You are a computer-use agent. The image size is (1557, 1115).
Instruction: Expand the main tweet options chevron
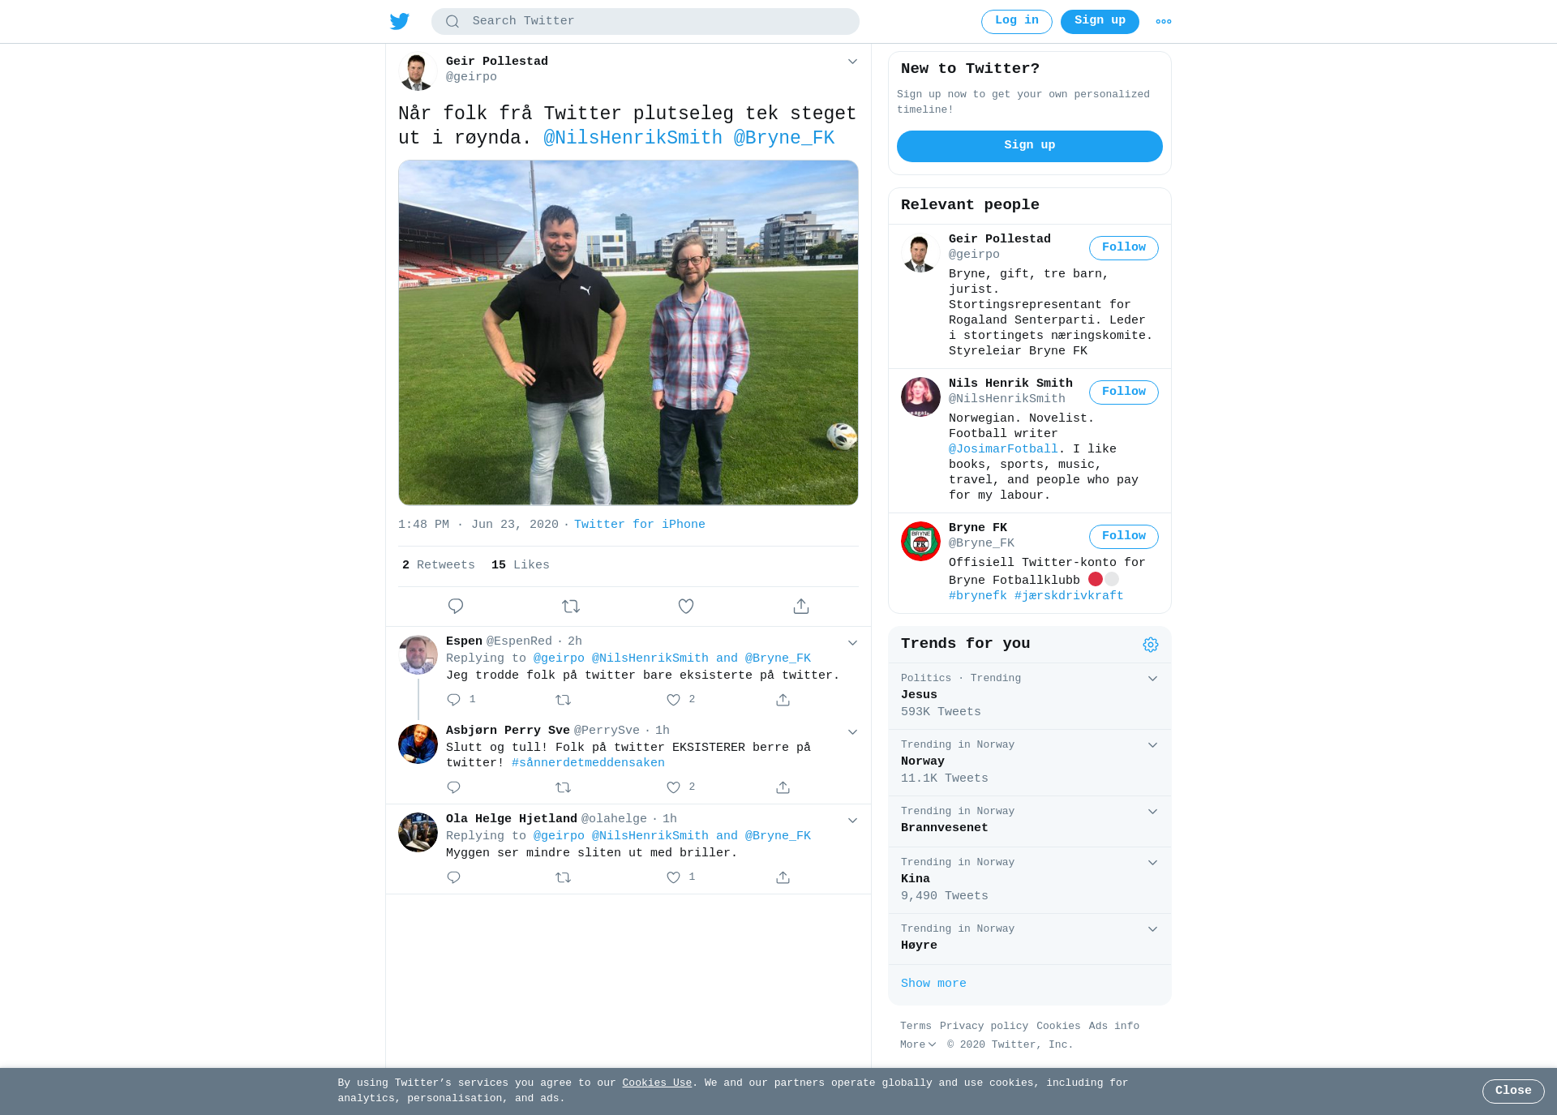click(x=852, y=62)
